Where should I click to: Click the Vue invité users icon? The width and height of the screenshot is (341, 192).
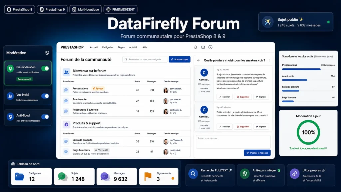10,96
